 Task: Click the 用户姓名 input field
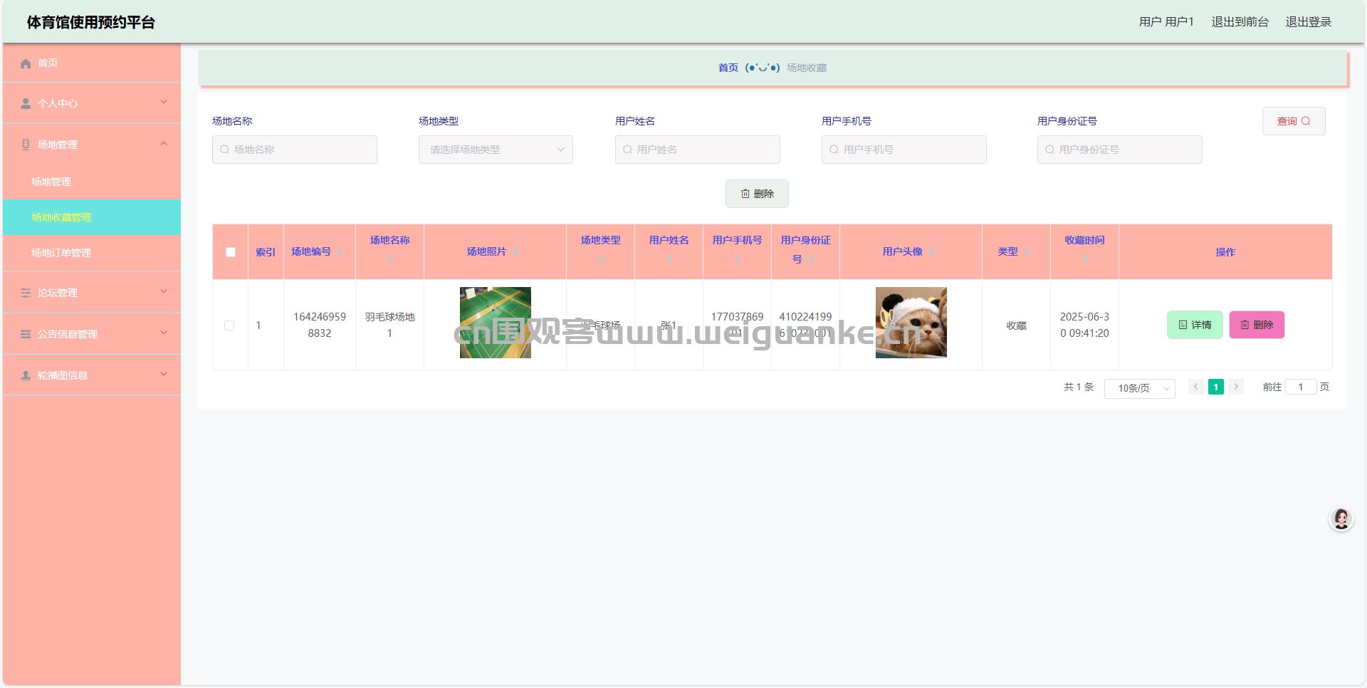[x=698, y=150]
